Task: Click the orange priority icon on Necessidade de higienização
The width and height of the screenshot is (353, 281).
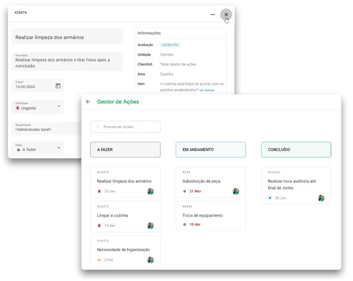Action: (x=99, y=260)
